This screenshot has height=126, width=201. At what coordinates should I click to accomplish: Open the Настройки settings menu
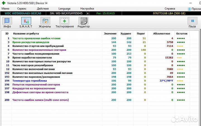click(x=87, y=9)
